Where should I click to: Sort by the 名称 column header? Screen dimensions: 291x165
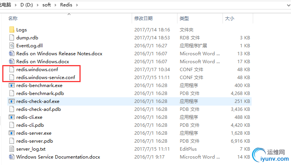point(13,19)
